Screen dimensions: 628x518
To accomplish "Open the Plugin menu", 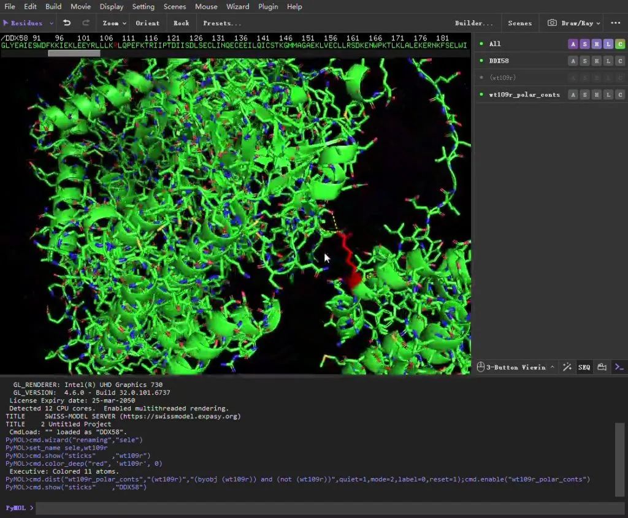I will (x=268, y=6).
